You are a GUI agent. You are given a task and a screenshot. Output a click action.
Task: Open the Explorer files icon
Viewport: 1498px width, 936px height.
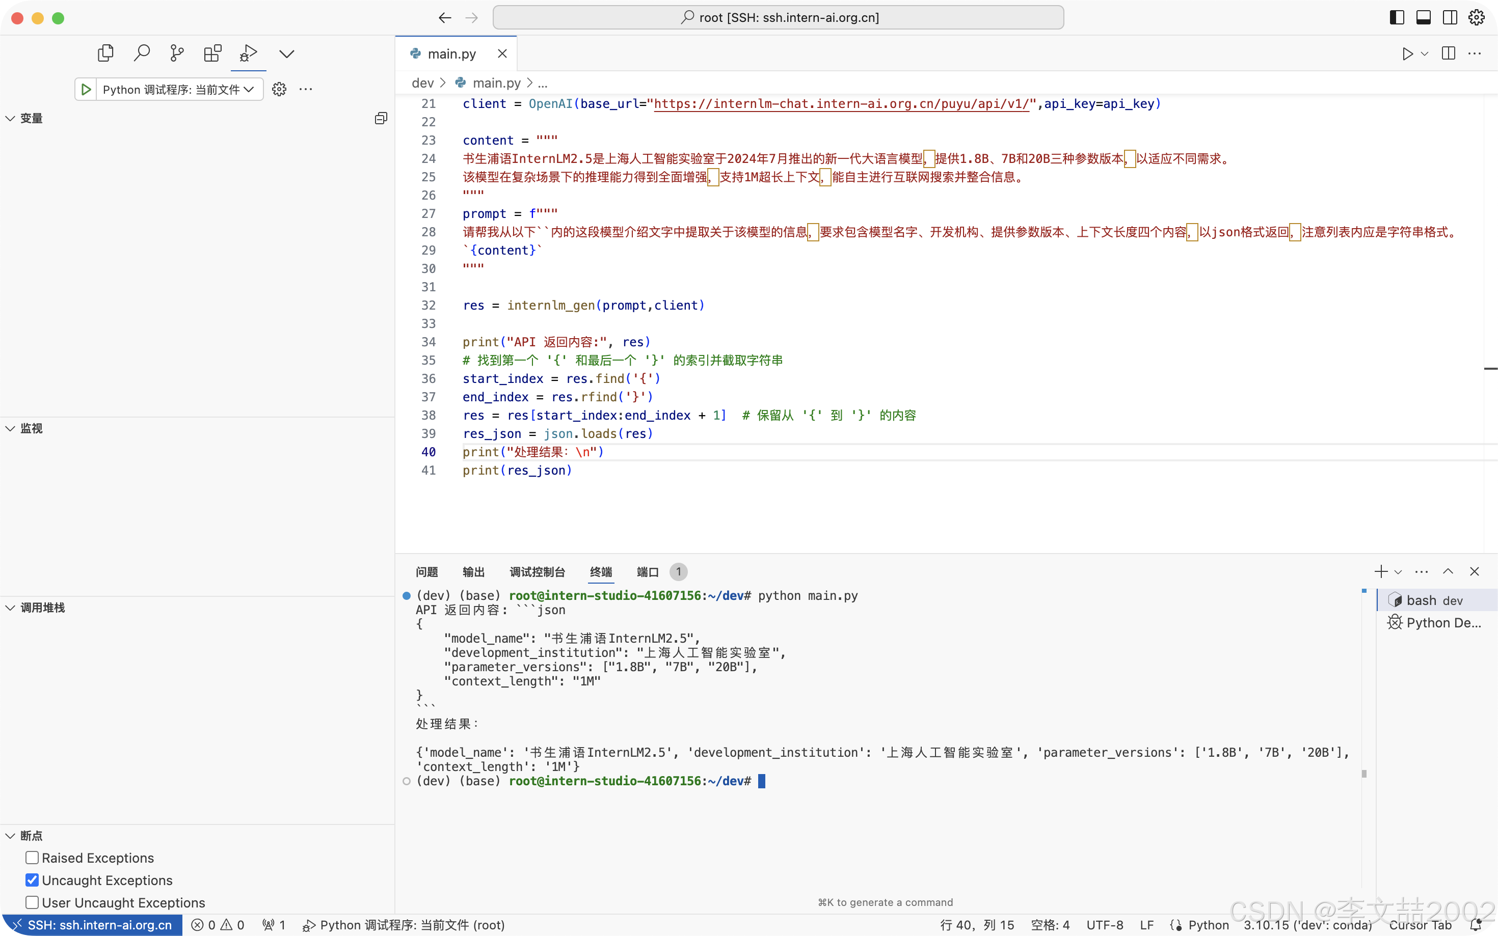105,52
